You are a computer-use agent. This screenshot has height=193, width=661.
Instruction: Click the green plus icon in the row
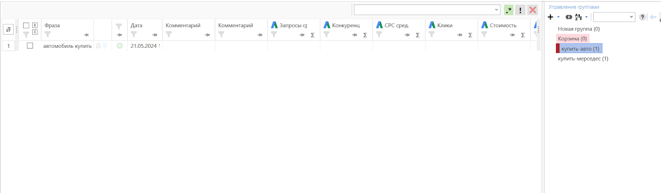tap(119, 46)
